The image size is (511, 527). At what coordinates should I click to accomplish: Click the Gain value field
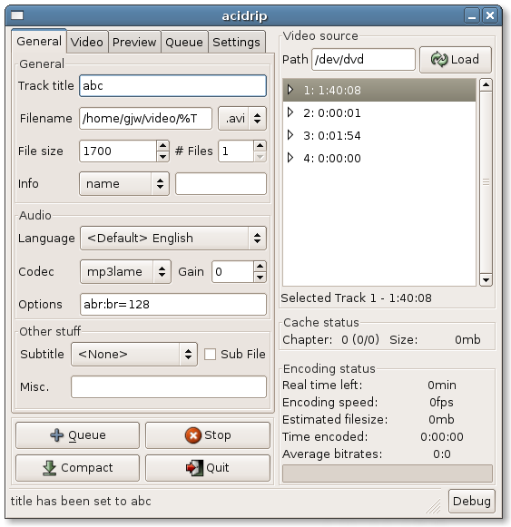coord(232,271)
